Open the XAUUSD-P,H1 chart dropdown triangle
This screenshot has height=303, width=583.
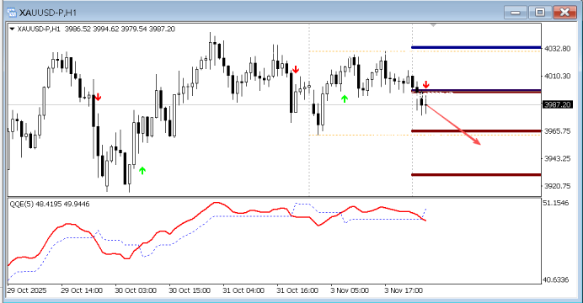[x=12, y=29]
